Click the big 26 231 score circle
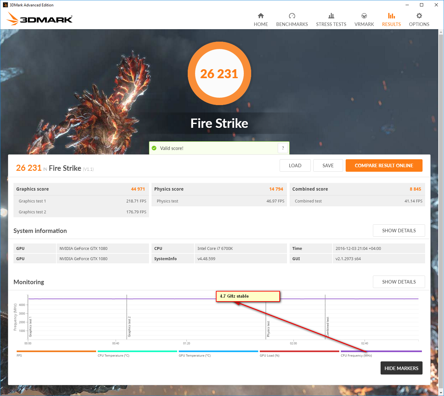Image resolution: width=444 pixels, height=396 pixels. point(219,74)
